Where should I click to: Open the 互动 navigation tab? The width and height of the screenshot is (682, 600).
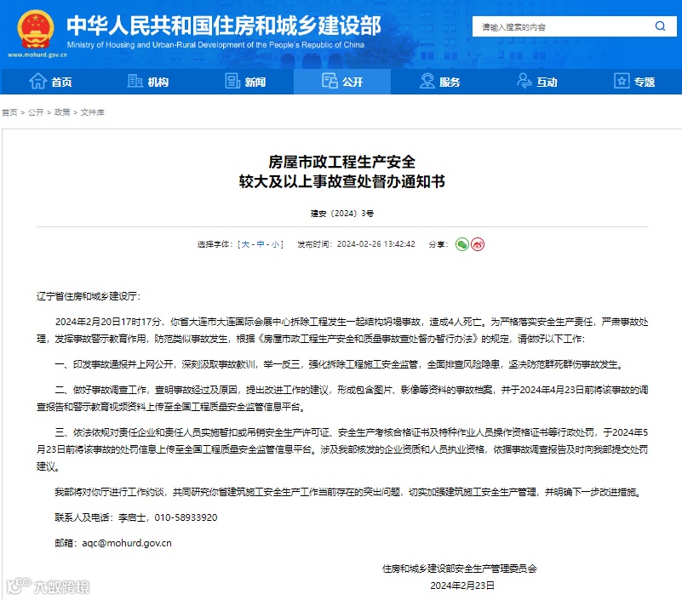pos(536,82)
